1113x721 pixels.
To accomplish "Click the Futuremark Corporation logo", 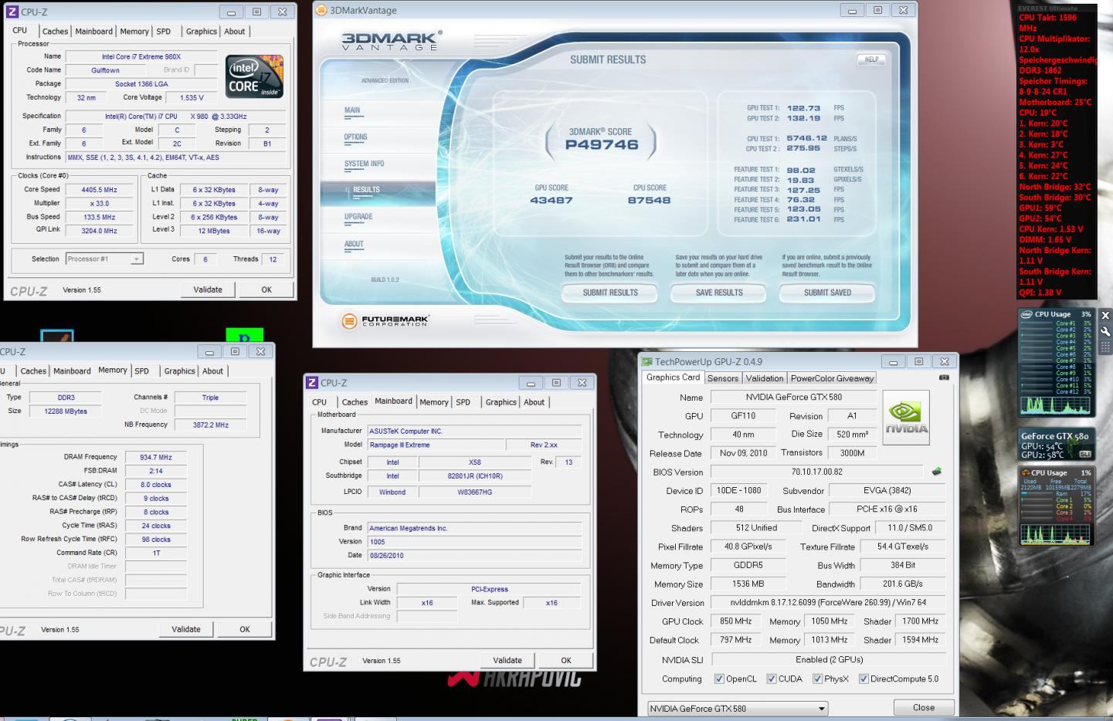I will (x=385, y=320).
